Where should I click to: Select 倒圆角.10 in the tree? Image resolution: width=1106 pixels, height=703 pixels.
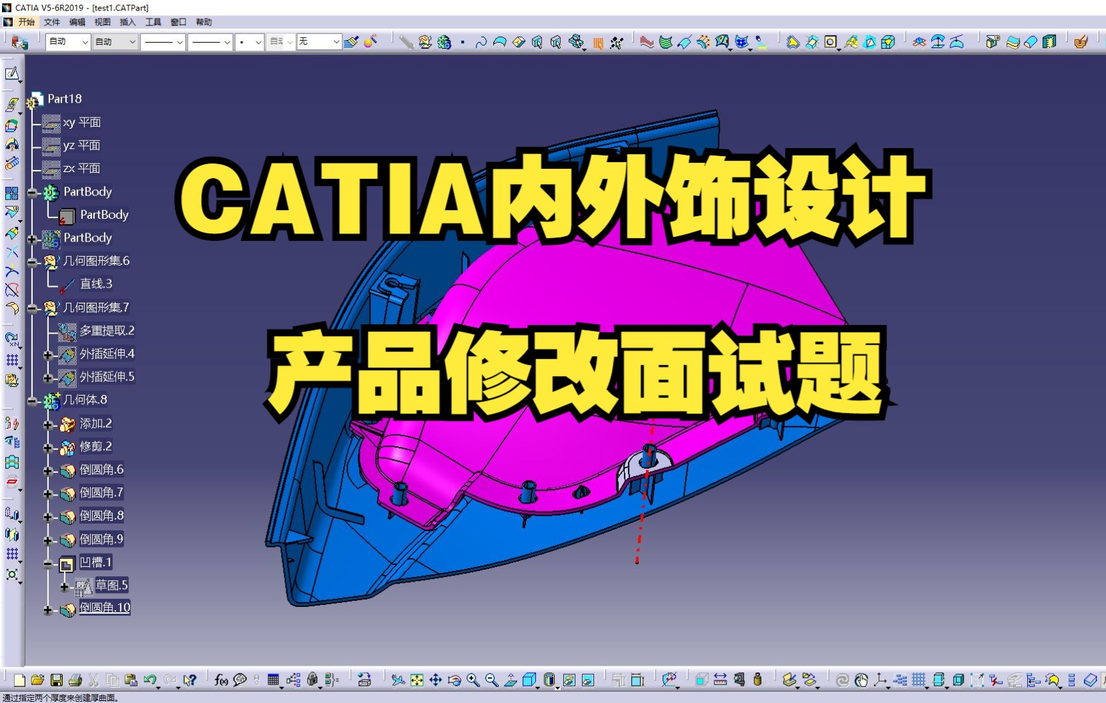[105, 608]
